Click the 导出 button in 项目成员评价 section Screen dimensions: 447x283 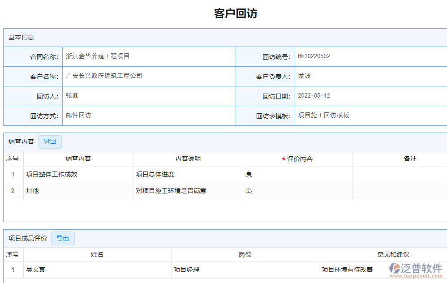tap(63, 238)
